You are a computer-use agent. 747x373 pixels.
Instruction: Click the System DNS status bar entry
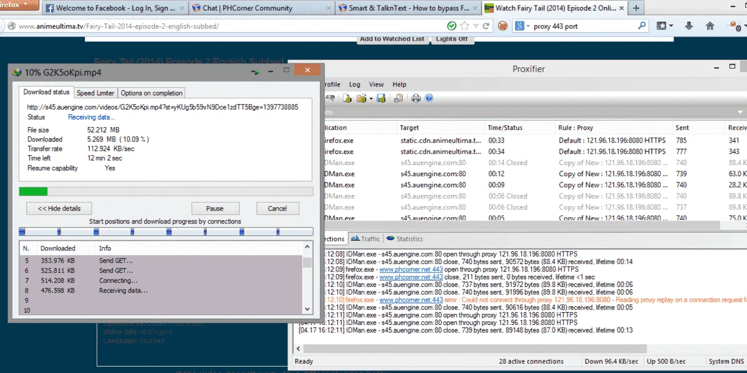point(726,361)
